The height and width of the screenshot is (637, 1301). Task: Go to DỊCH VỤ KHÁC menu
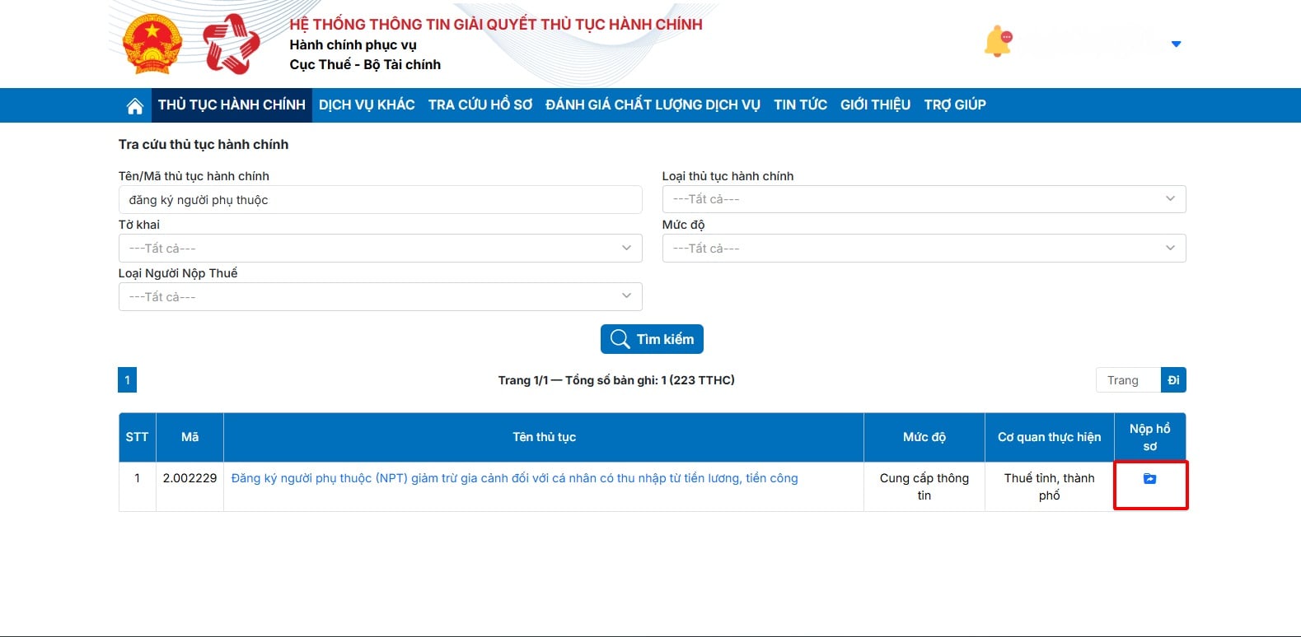point(367,105)
